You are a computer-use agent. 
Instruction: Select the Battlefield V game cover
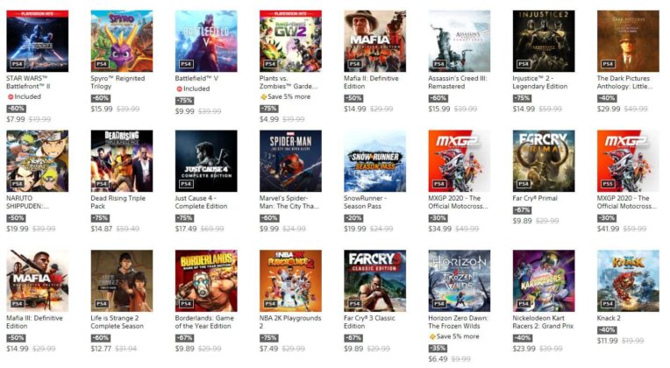(x=206, y=41)
